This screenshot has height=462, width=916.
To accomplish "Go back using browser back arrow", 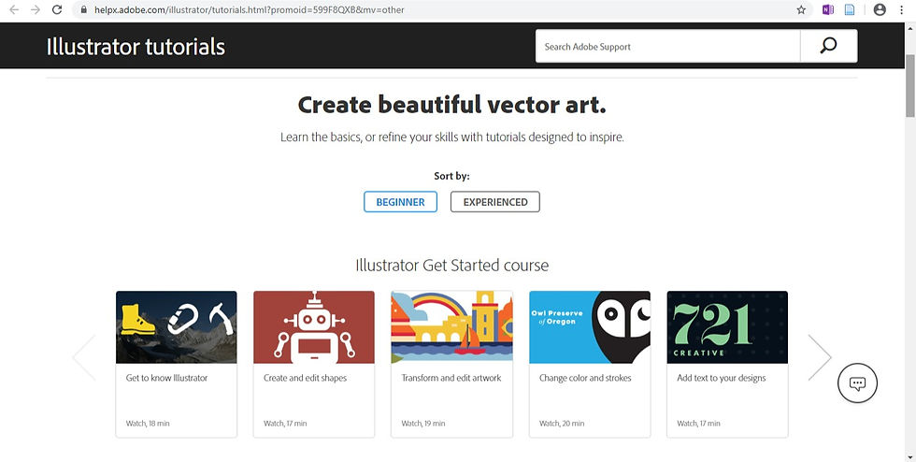I will click(x=14, y=10).
